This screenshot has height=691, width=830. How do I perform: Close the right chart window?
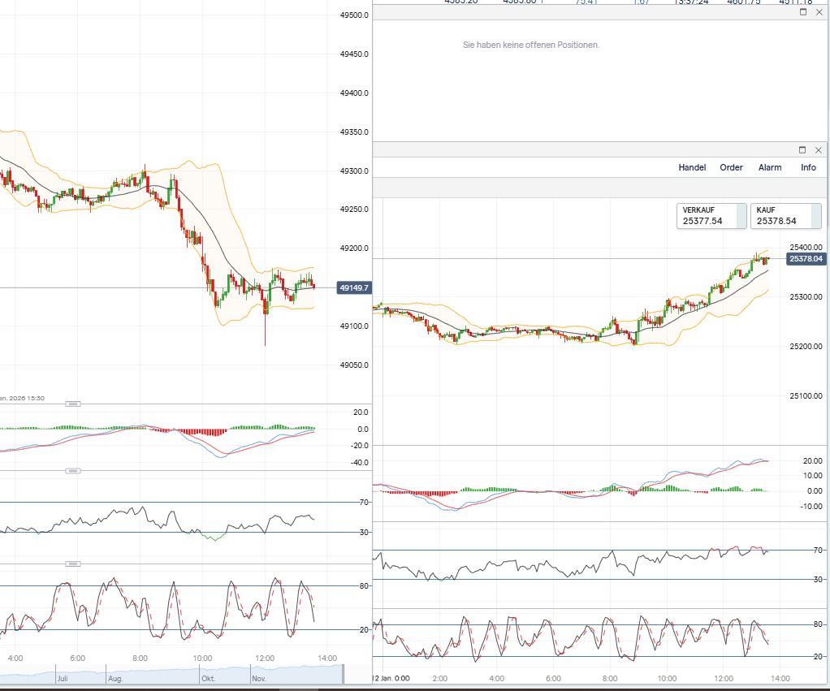[x=818, y=150]
